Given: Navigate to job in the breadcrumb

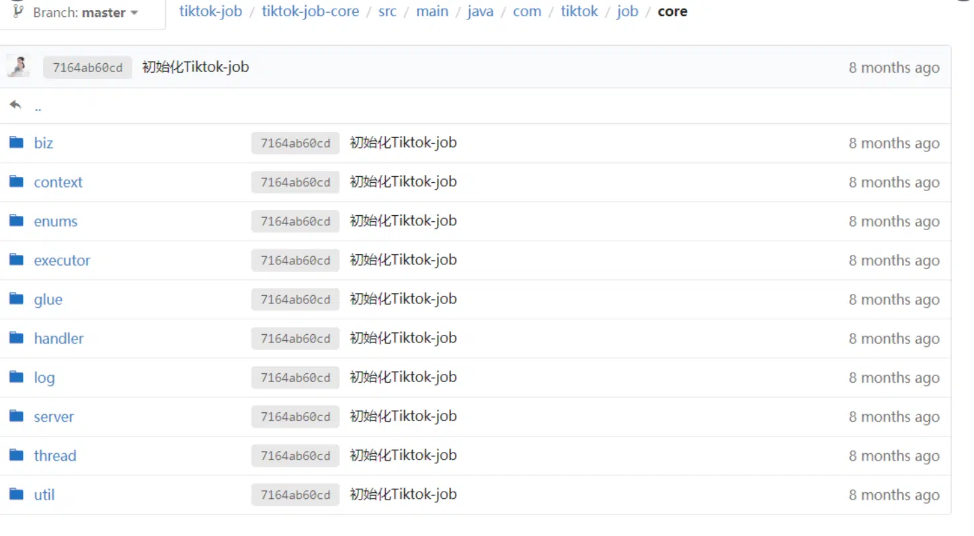Looking at the screenshot, I should (x=627, y=11).
